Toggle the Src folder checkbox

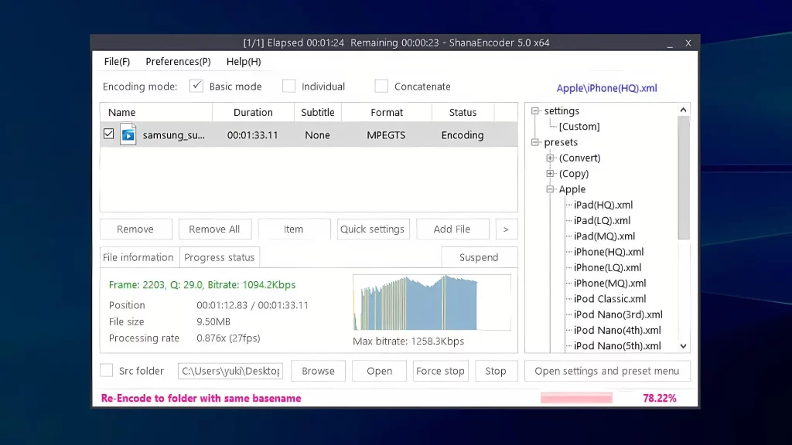[x=107, y=371]
